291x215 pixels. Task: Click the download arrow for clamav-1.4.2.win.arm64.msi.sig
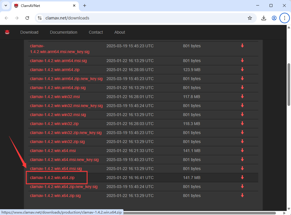(x=242, y=61)
